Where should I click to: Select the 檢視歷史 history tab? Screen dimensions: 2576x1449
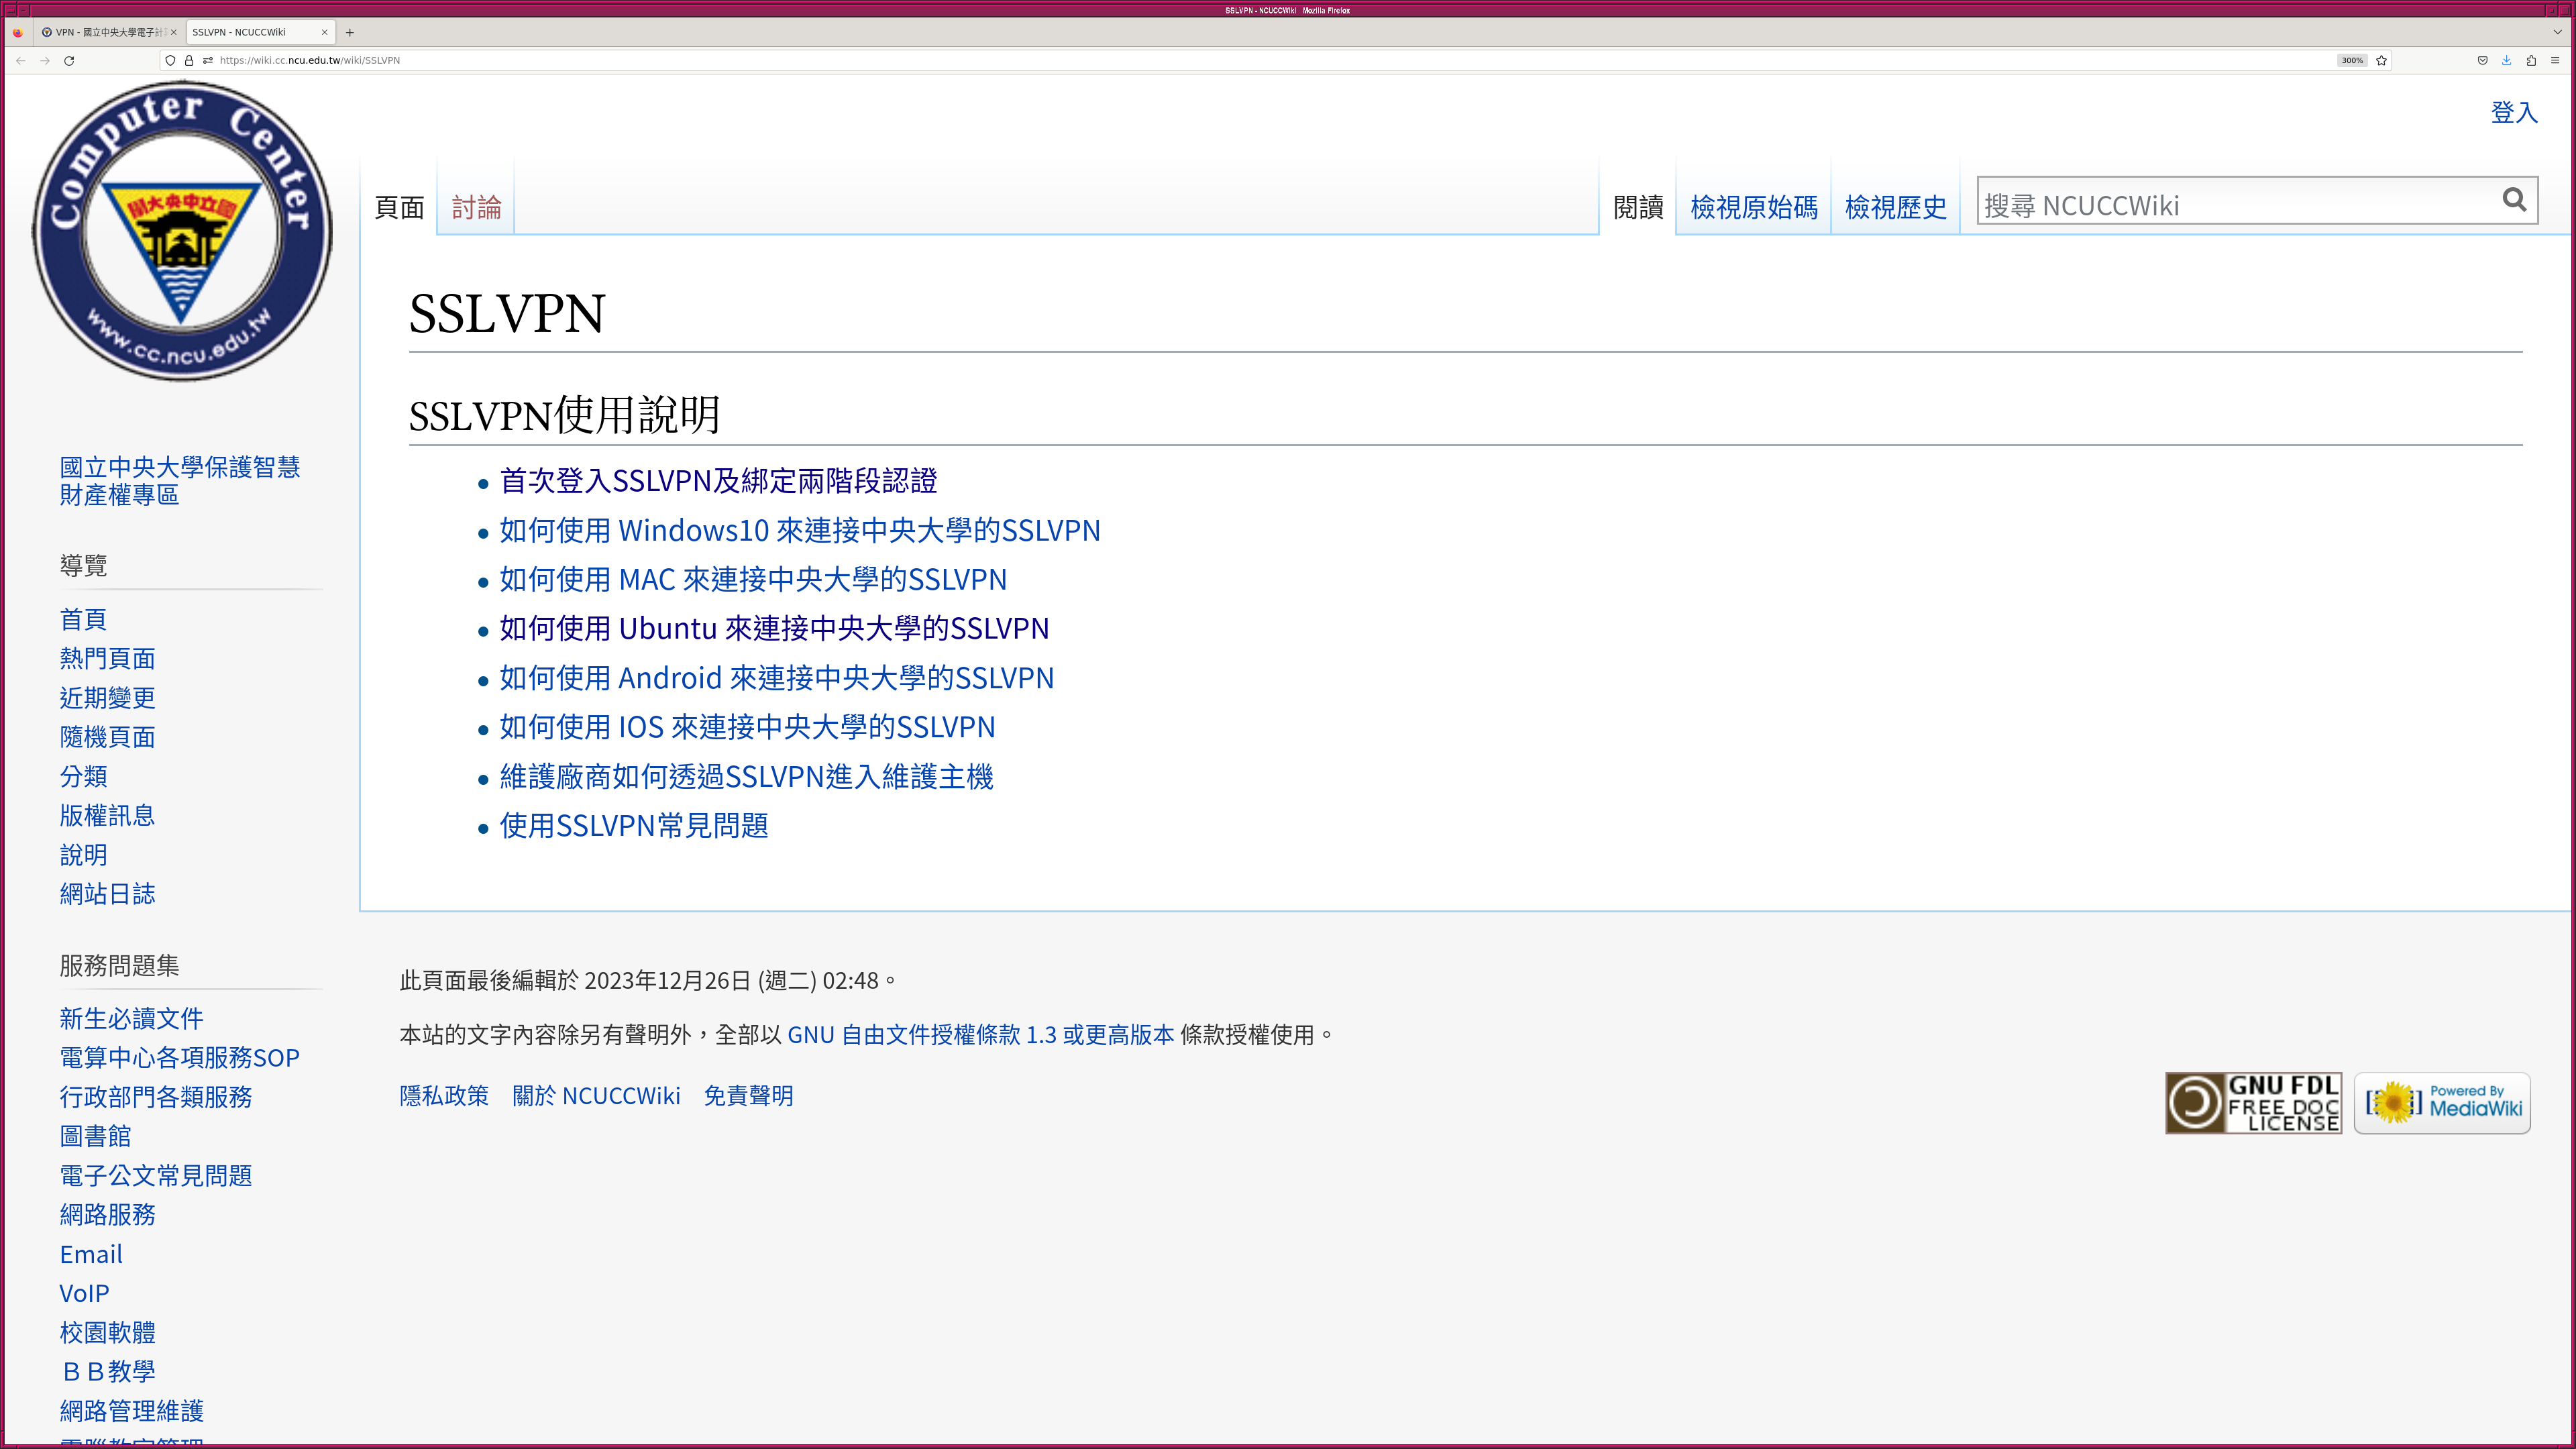click(x=1895, y=207)
